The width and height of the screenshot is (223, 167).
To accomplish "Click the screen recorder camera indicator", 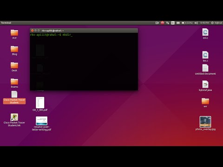I will point(157,23).
